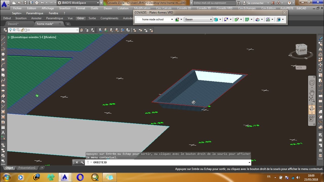Switch to the Dessin1 drawing tab

tap(13, 24)
